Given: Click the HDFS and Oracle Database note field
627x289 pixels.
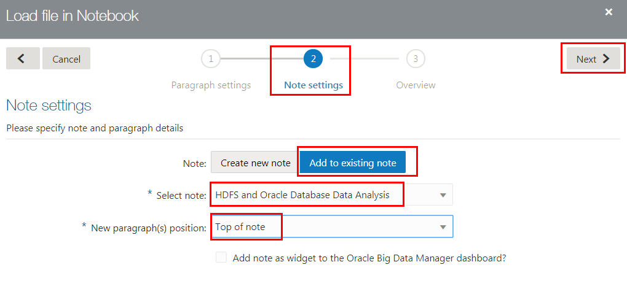Looking at the screenshot, I should point(307,195).
